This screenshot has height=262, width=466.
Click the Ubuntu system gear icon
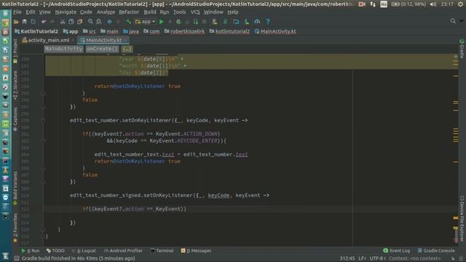tap(460, 4)
